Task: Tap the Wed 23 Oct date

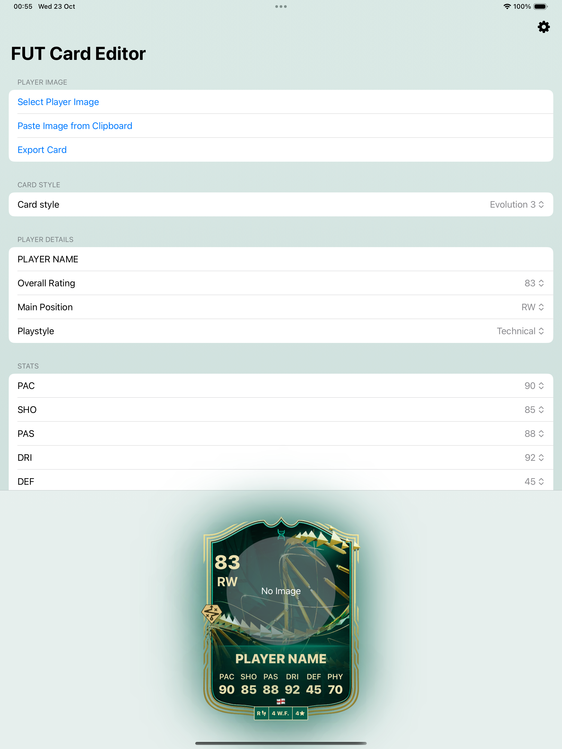Action: click(57, 7)
